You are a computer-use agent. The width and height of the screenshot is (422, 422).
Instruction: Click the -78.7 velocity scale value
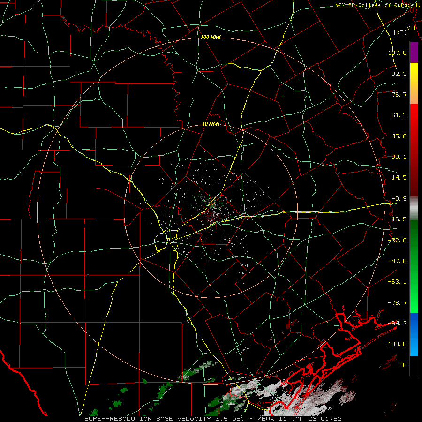click(397, 303)
